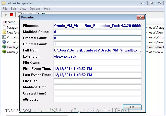
Task: Open the Help menu
Action: pyautogui.click(x=47, y=9)
